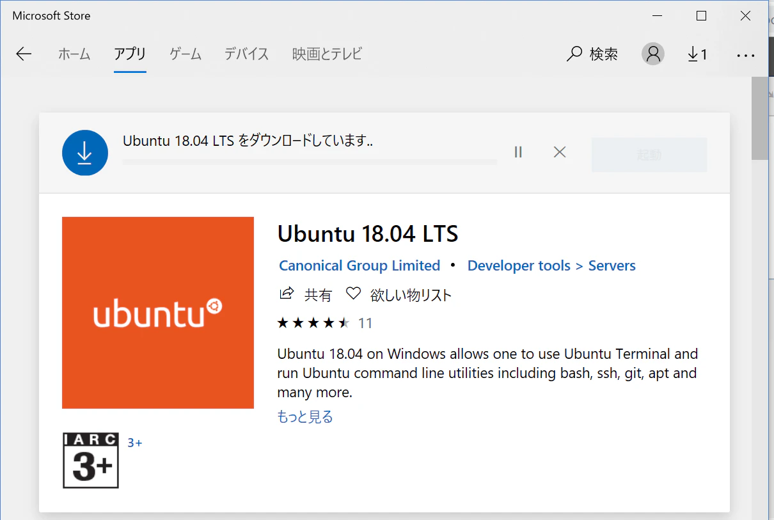Open the ホーム tab
Image resolution: width=774 pixels, height=520 pixels.
click(74, 54)
